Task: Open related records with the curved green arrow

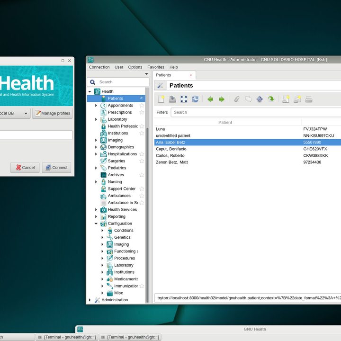Action: point(271,99)
